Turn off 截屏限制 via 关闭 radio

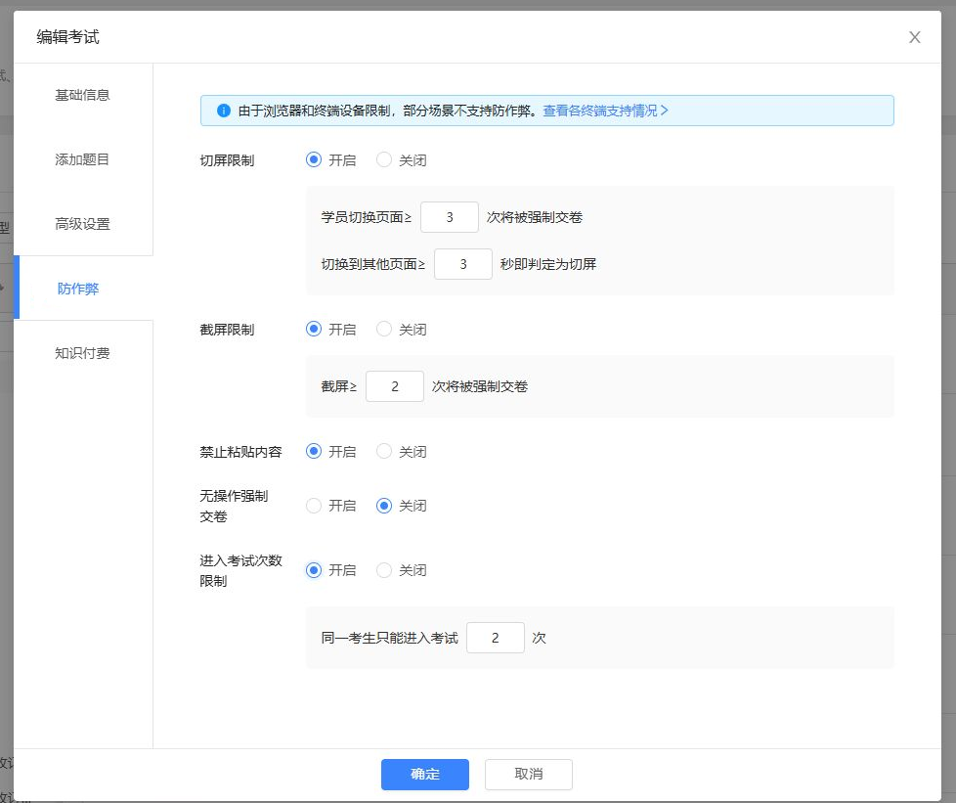(x=384, y=330)
